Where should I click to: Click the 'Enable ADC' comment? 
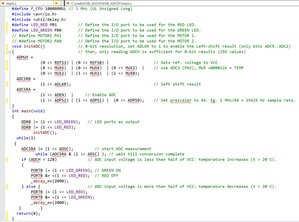point(101,95)
